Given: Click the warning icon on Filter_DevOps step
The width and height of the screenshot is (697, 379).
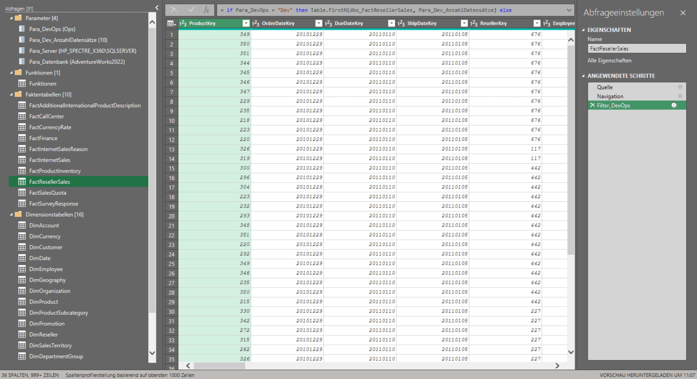Looking at the screenshot, I should 674,105.
